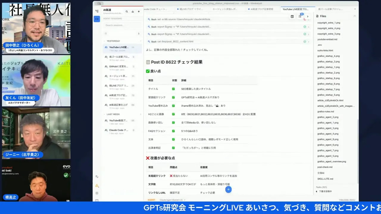Viewport: 381px width, 214px height.
Task: Open the SKILL-LITE.md file in the Files panel
Action: click(x=326, y=179)
